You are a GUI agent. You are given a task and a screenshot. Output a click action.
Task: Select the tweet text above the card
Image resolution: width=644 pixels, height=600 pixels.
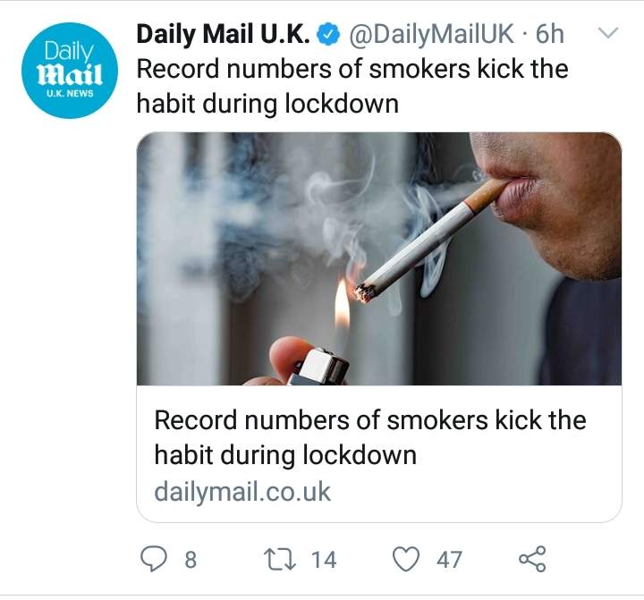(x=352, y=86)
